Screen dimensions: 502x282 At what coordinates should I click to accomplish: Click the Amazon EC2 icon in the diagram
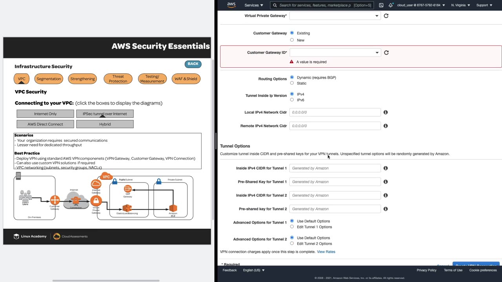coord(173,208)
